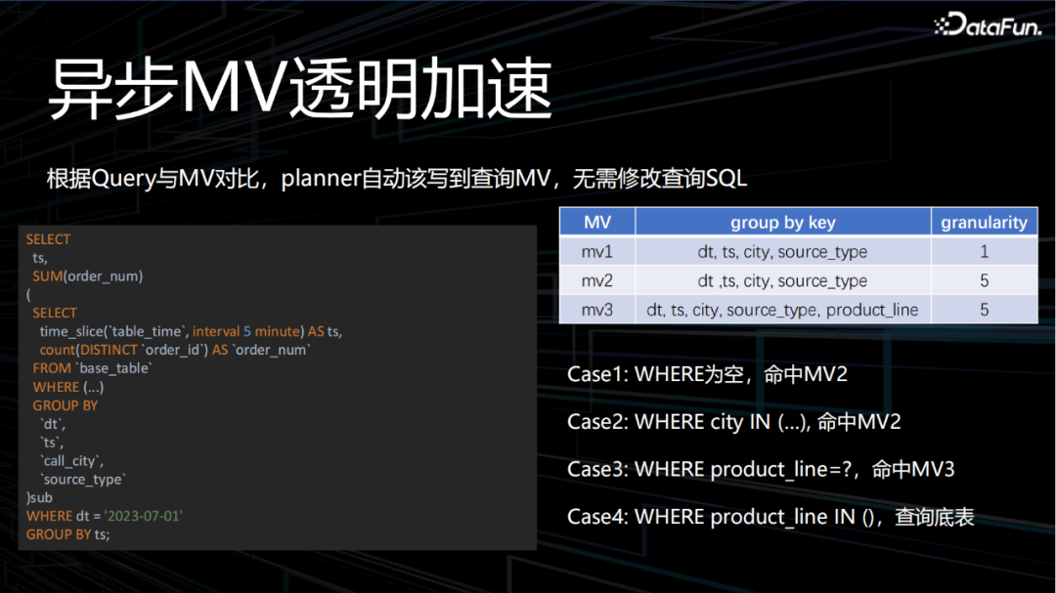Click mv3 group by key cell with product_line
This screenshot has height=593, width=1056.
pyautogui.click(x=782, y=310)
